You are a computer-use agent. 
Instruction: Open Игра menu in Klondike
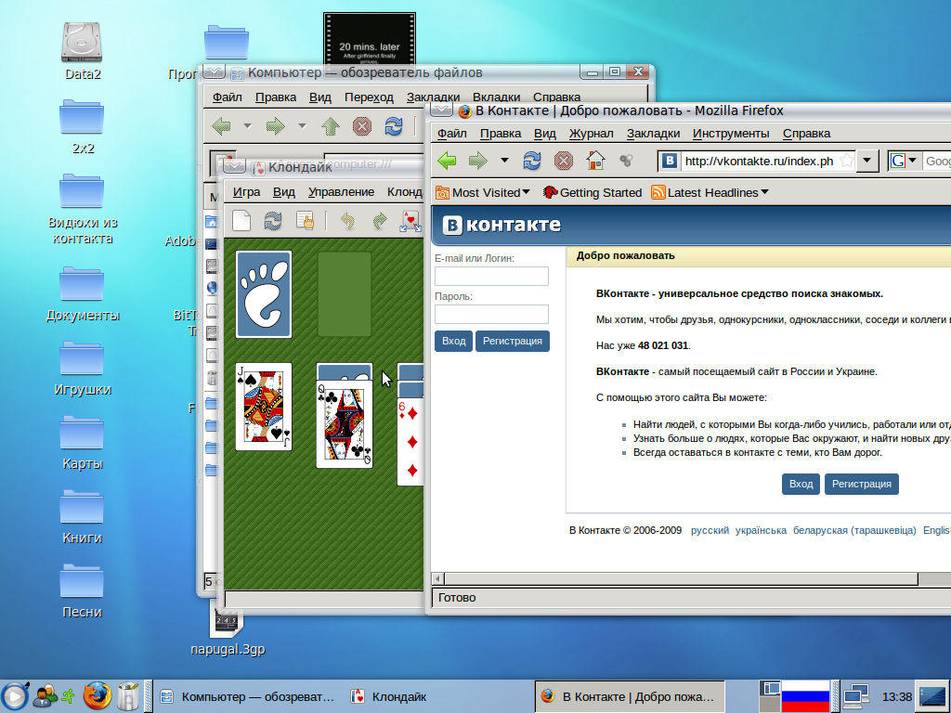pos(246,192)
